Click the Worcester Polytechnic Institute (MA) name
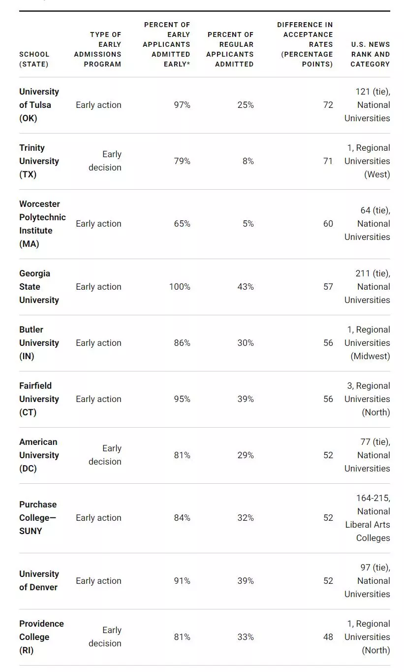This screenshot has width=404, height=672. (42, 224)
